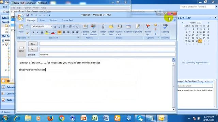The height and width of the screenshot is (122, 218).
Task: Mark the message low importance
Action: [156, 34]
